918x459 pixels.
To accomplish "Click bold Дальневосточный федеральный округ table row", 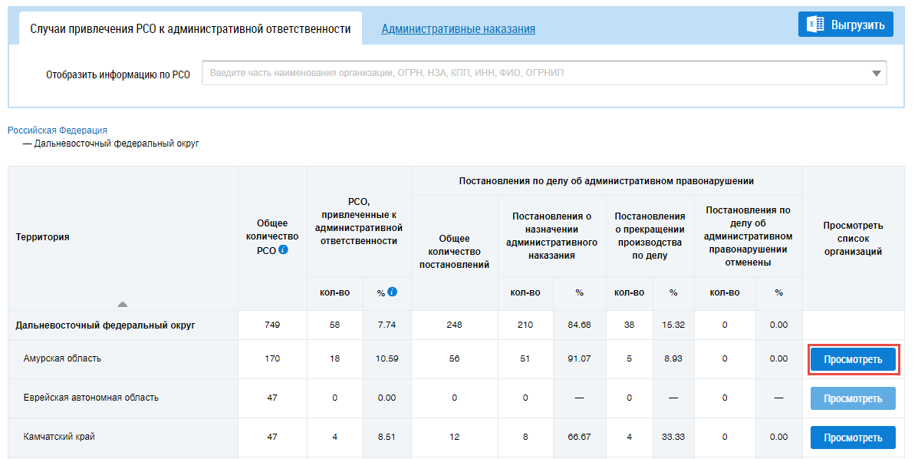I will 106,325.
